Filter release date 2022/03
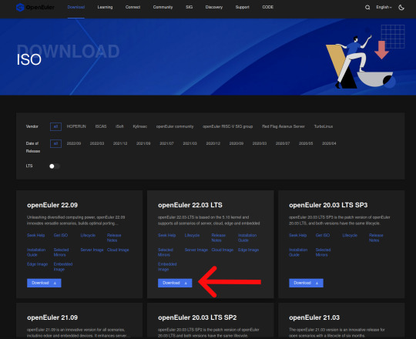416x339 pixels. point(97,143)
